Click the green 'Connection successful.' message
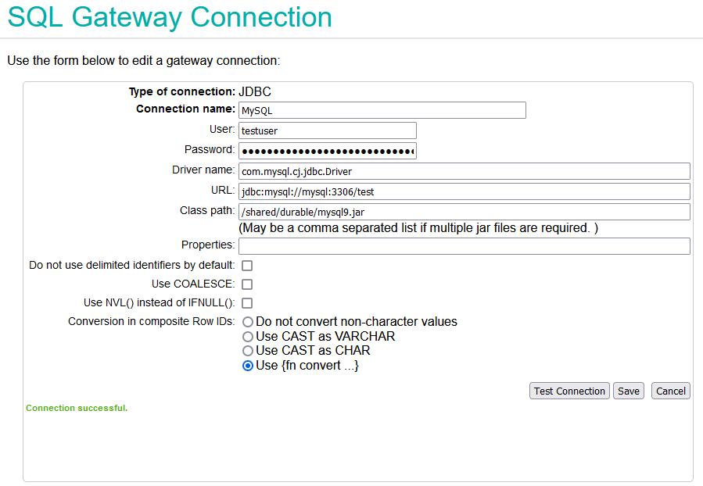This screenshot has width=703, height=486. pos(77,408)
